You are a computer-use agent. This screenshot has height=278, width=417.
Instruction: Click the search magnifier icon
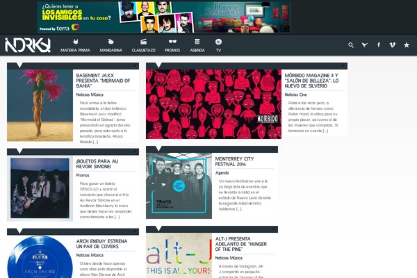[351, 45]
